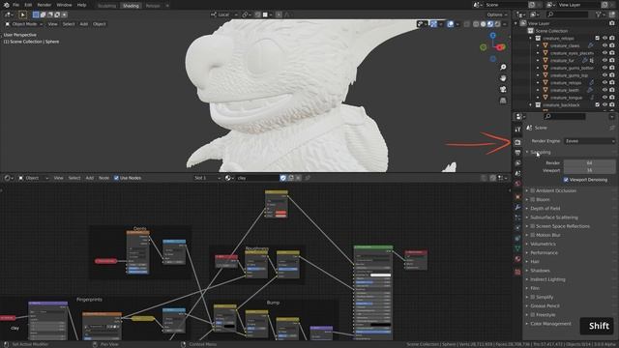Open the viewport Options dropdown
Screen dimensions: 619x348
[496, 14]
